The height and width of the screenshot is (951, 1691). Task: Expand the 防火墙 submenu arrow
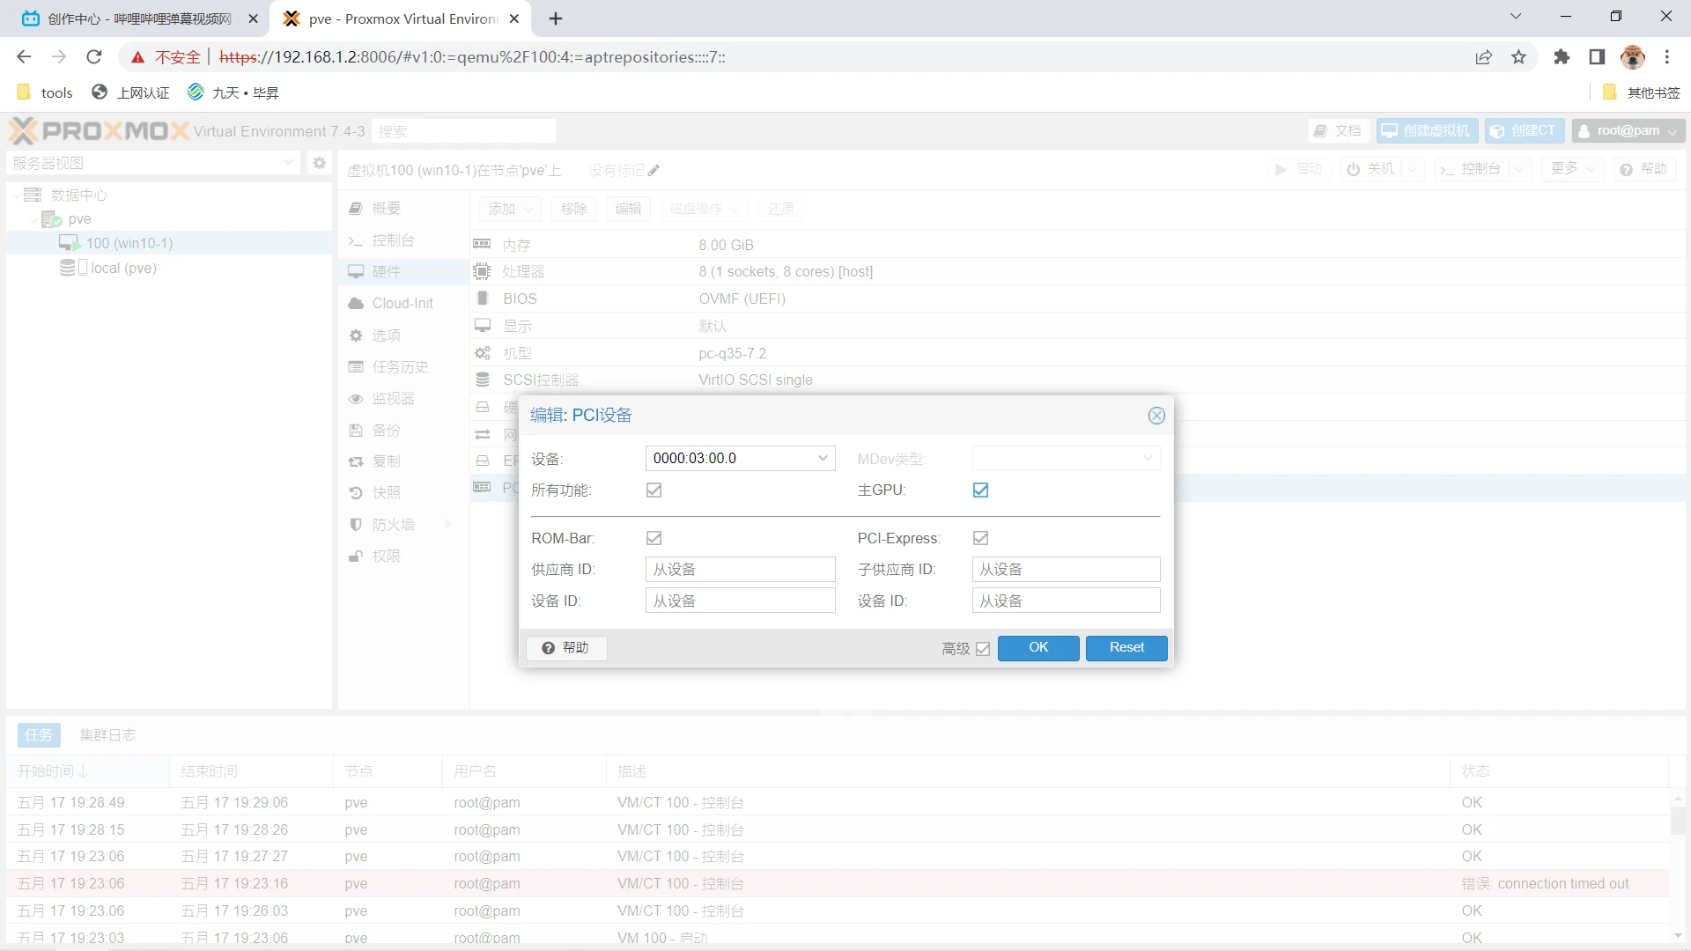tap(447, 525)
